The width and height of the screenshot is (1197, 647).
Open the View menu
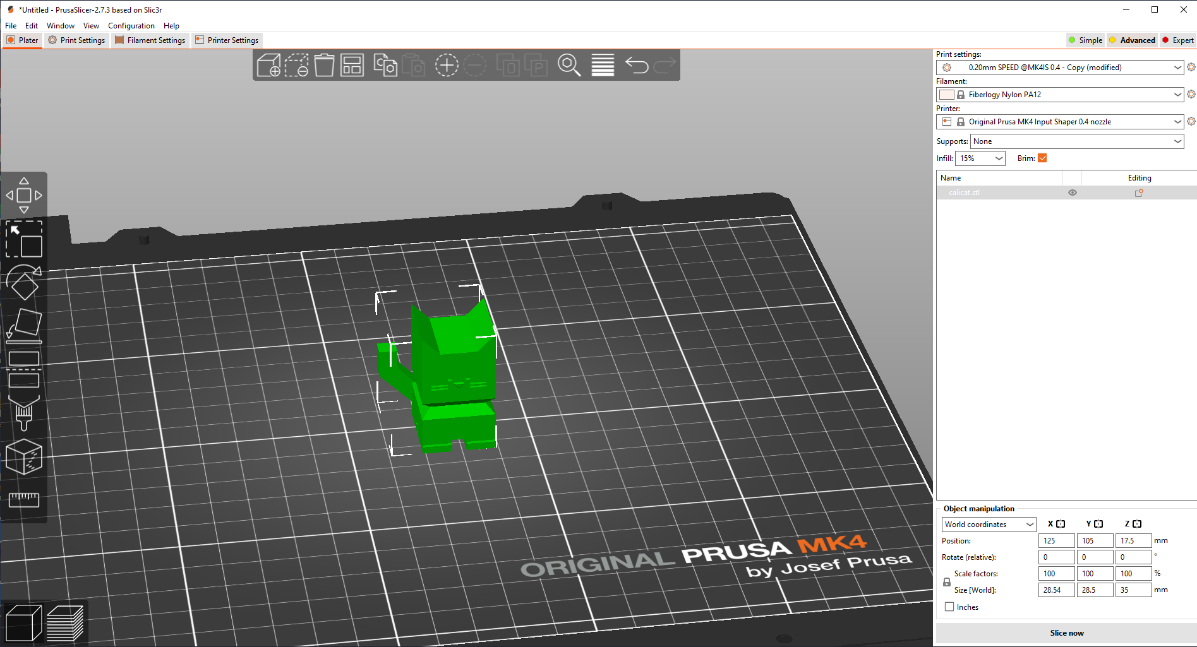pos(91,26)
